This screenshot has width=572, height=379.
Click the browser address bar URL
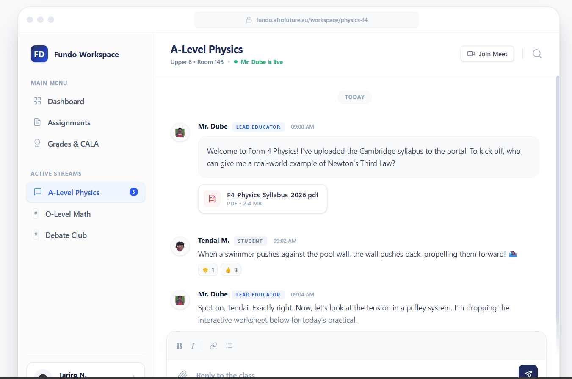click(309, 20)
